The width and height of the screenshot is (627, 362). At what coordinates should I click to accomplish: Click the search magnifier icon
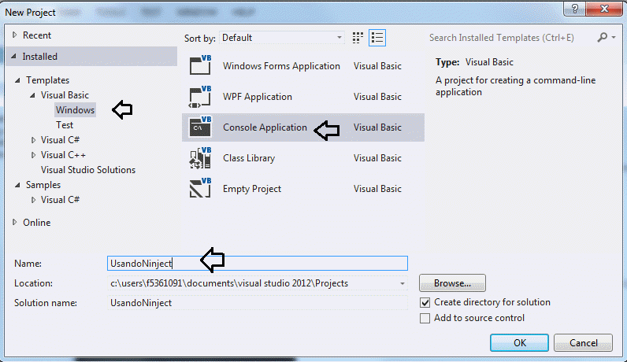(x=603, y=38)
